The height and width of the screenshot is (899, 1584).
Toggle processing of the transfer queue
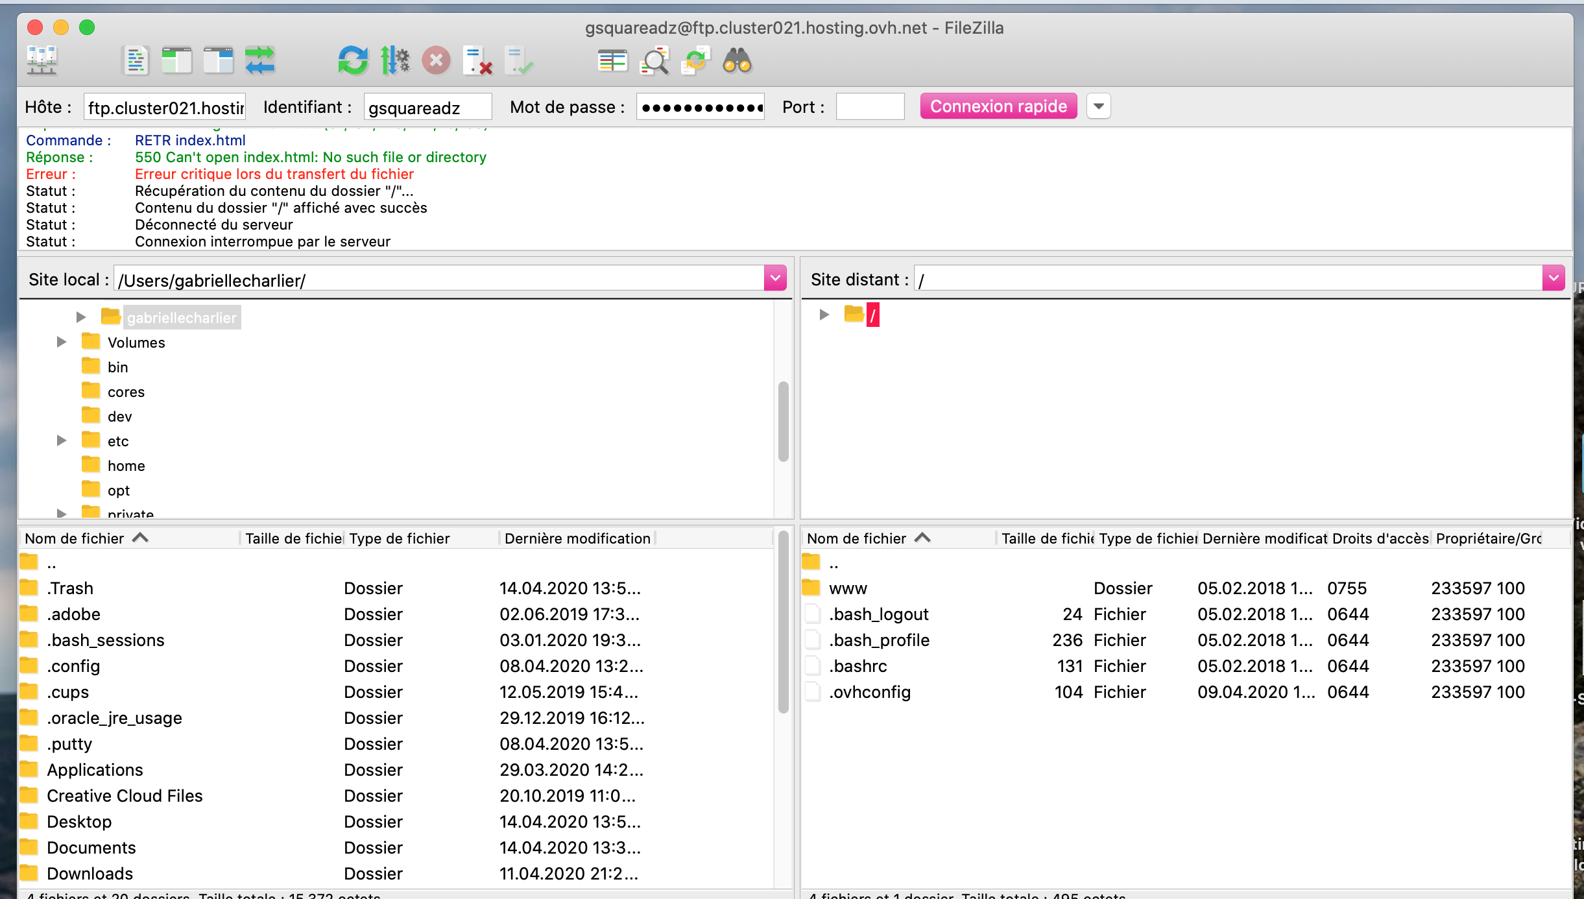click(x=394, y=62)
